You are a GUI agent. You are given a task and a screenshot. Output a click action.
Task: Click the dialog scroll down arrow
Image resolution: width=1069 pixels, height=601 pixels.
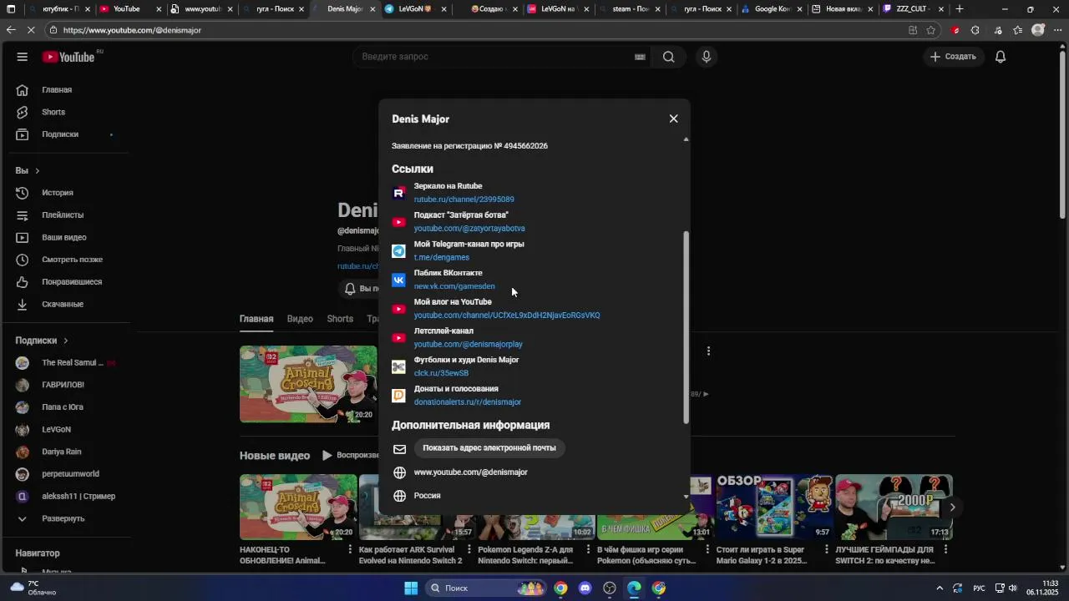686,497
